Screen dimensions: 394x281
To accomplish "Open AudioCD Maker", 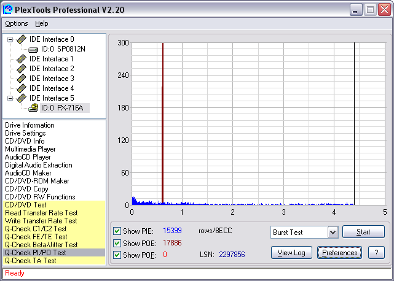I will [x=28, y=173].
